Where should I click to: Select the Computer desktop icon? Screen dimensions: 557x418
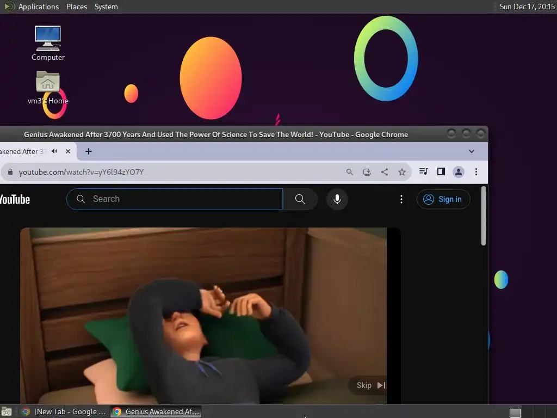pyautogui.click(x=48, y=43)
